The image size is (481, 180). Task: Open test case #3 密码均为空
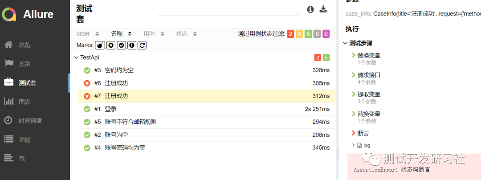click(x=207, y=70)
